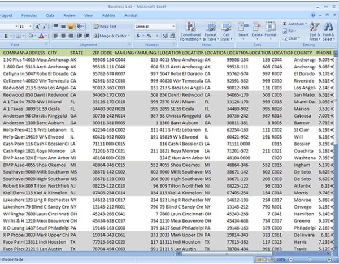Select the city cell Temecula
This screenshot has height=264, width=339.
[58, 81]
